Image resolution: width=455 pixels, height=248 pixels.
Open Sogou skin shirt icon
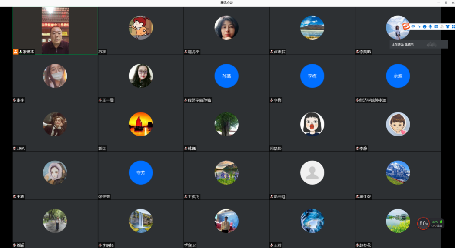pyautogui.click(x=447, y=26)
